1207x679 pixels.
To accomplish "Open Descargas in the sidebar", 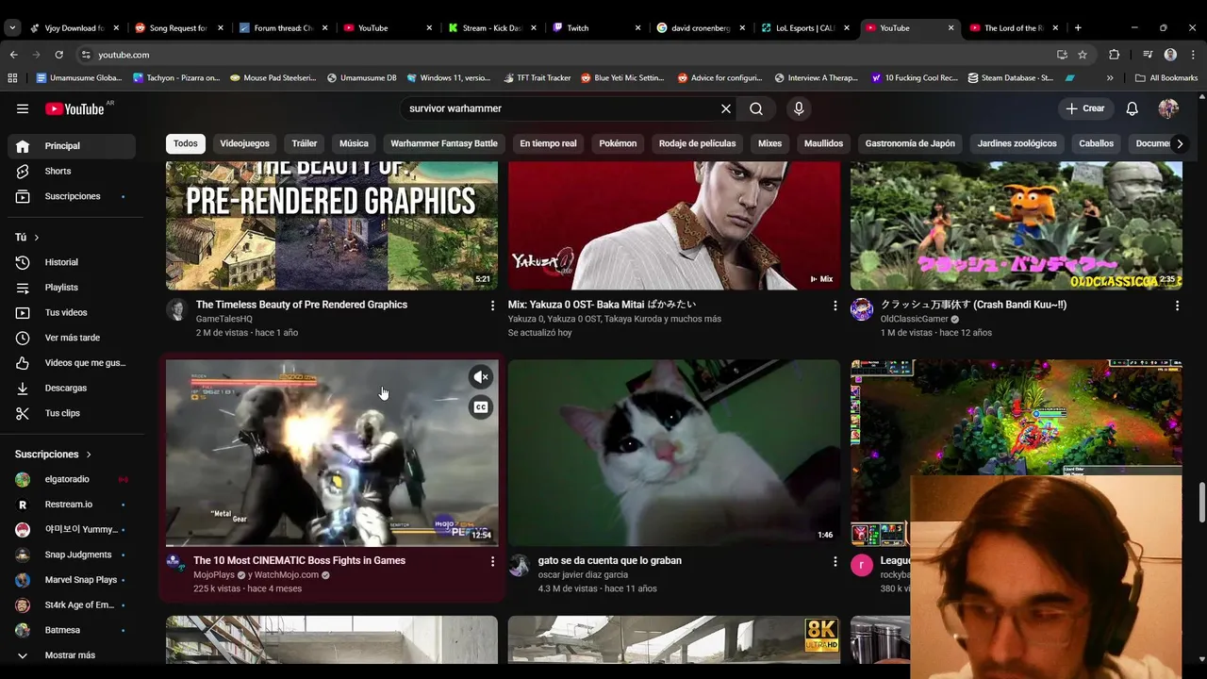I will pos(72,389).
